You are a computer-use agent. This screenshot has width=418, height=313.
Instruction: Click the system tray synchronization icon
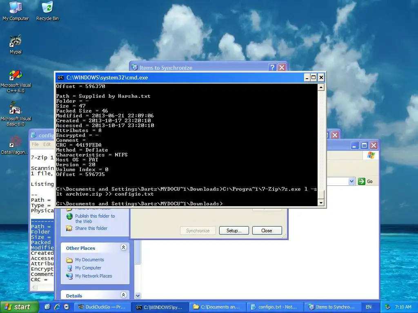(387, 307)
